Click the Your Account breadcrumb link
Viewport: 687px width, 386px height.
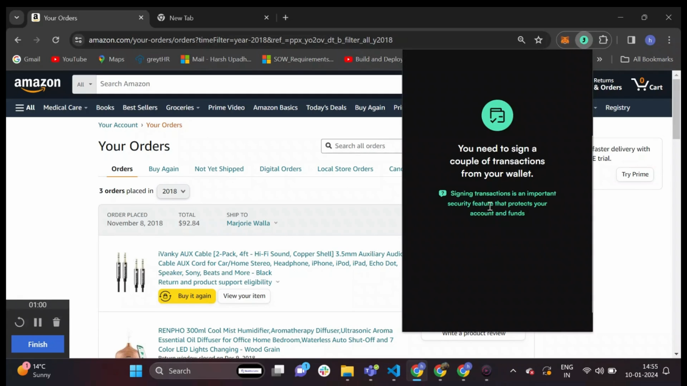pos(118,125)
